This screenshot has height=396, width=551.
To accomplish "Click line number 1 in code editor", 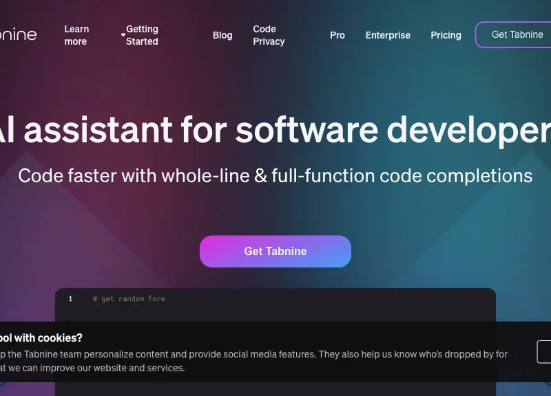I will [x=70, y=299].
